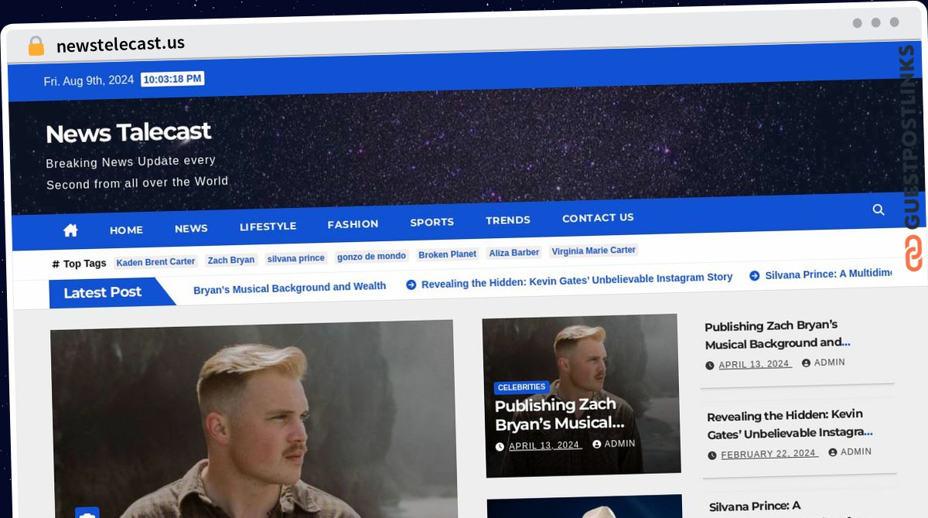Image resolution: width=928 pixels, height=518 pixels.
Task: Click the author icon beside ADMIN under the Kevin Gates post
Action: point(832,452)
